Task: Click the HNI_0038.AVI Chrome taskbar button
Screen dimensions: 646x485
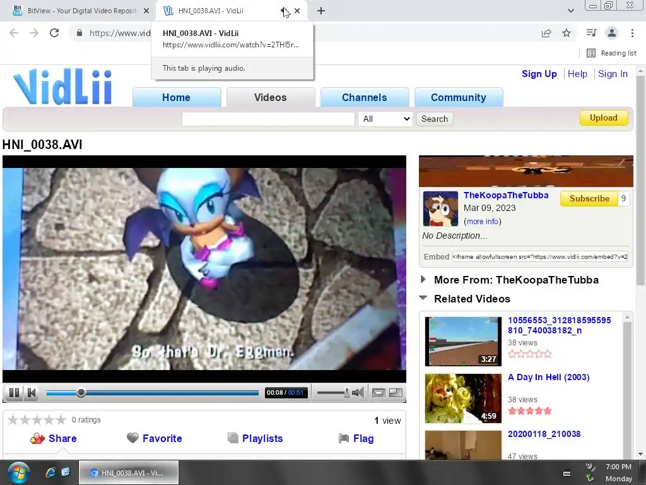Action: [129, 472]
